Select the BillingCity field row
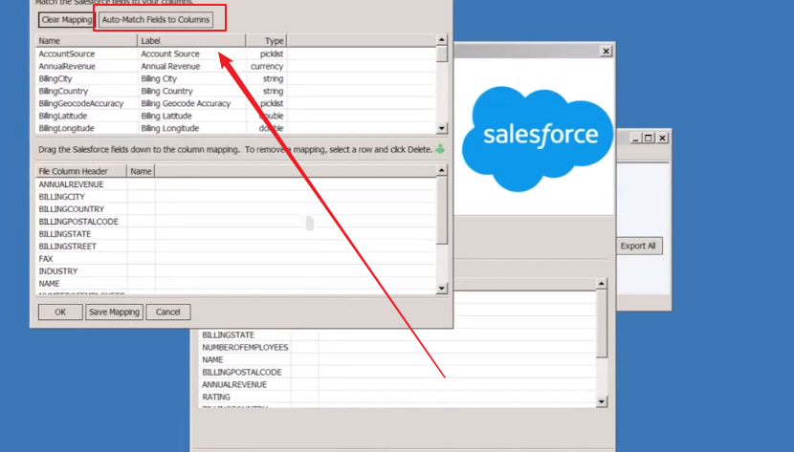 236,78
